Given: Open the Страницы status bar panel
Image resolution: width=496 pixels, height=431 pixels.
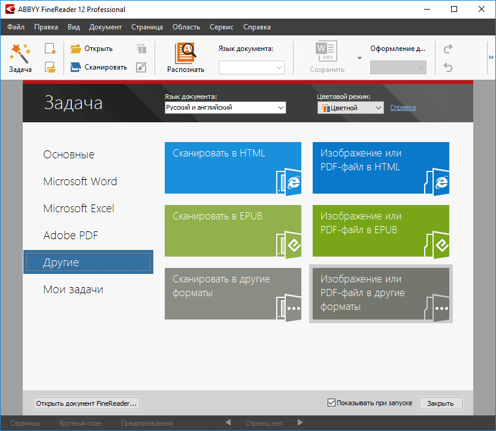Looking at the screenshot, I should [25, 423].
